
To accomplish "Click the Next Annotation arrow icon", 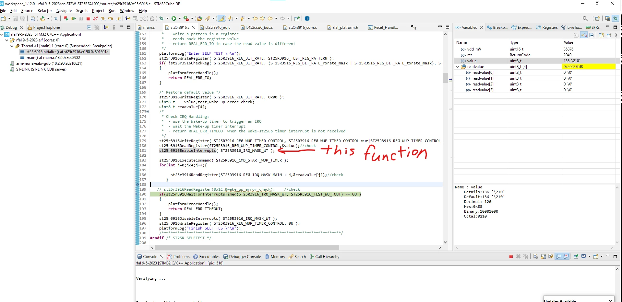I will click(230, 18).
